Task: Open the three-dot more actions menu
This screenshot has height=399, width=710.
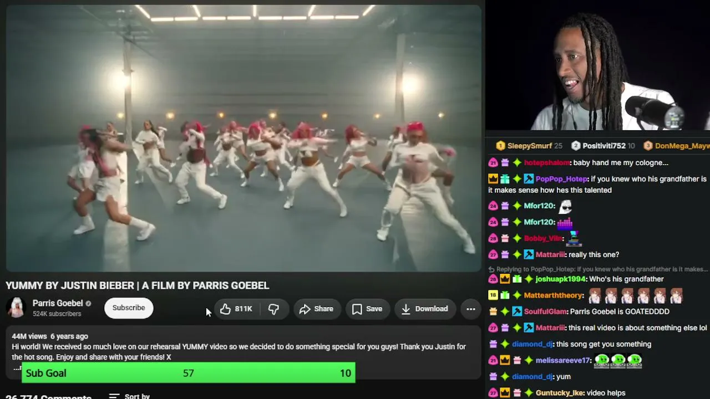Action: point(471,309)
